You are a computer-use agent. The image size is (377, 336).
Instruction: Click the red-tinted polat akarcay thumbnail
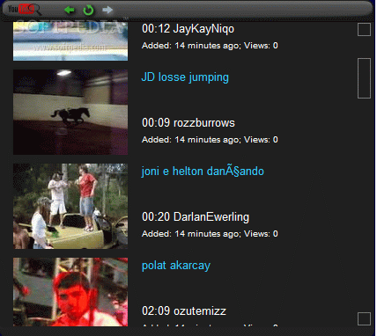click(70, 292)
